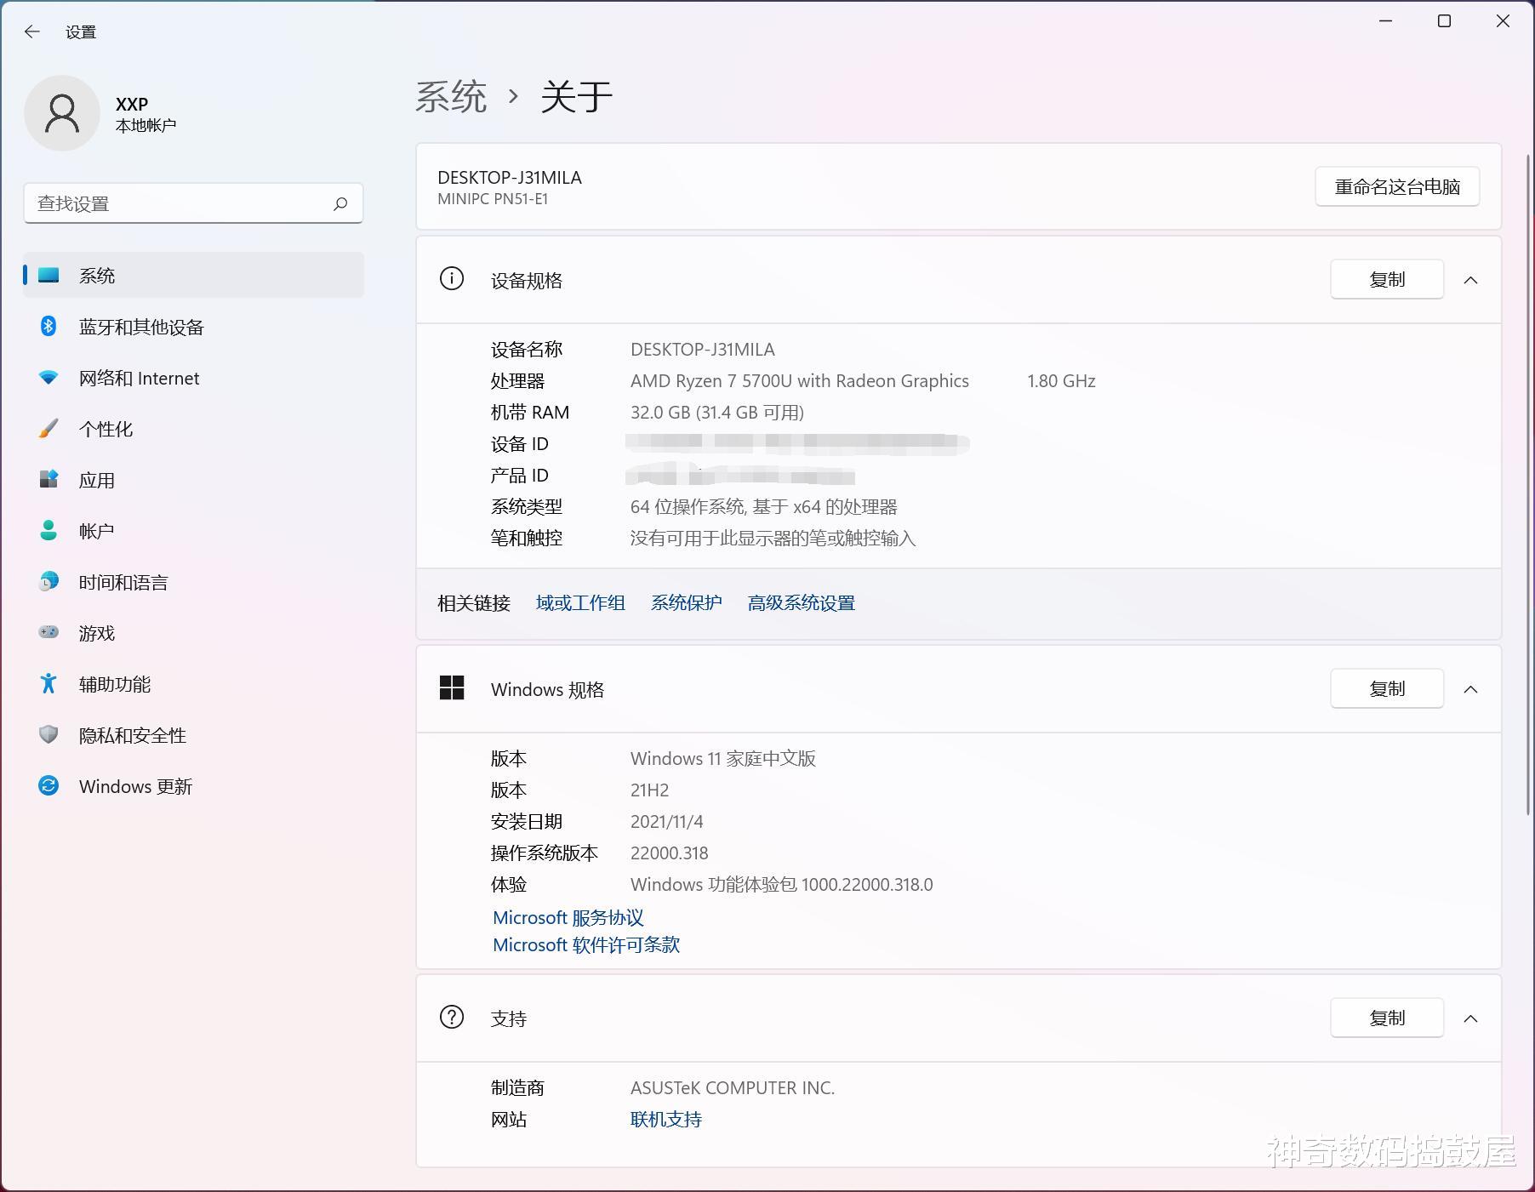Open Microsoft 服务协议 link
Screen dimensions: 1535x1192
[x=568, y=917]
